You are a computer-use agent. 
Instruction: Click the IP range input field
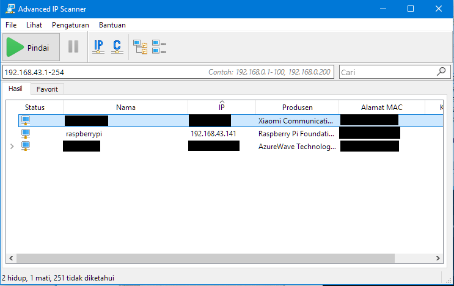[x=168, y=72]
